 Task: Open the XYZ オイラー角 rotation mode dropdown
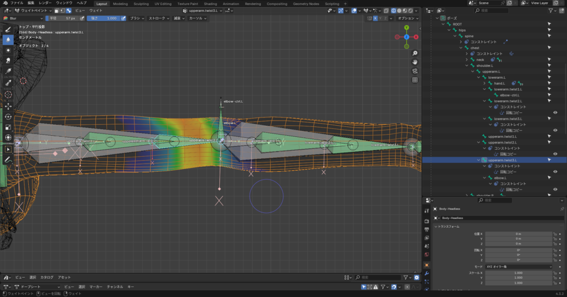[518, 267]
